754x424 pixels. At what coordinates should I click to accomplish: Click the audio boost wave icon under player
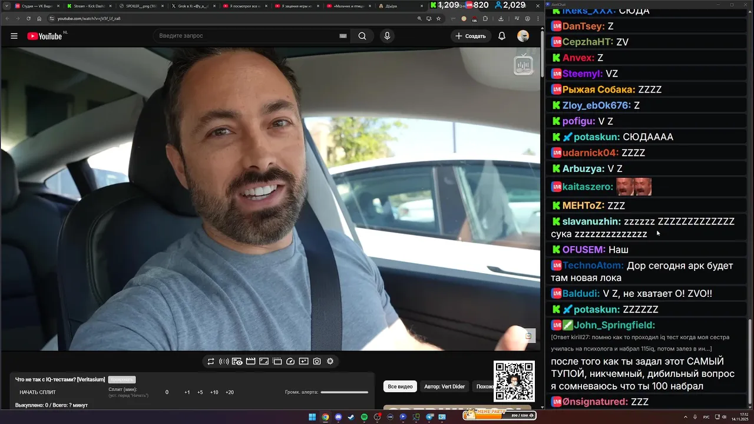pyautogui.click(x=224, y=361)
